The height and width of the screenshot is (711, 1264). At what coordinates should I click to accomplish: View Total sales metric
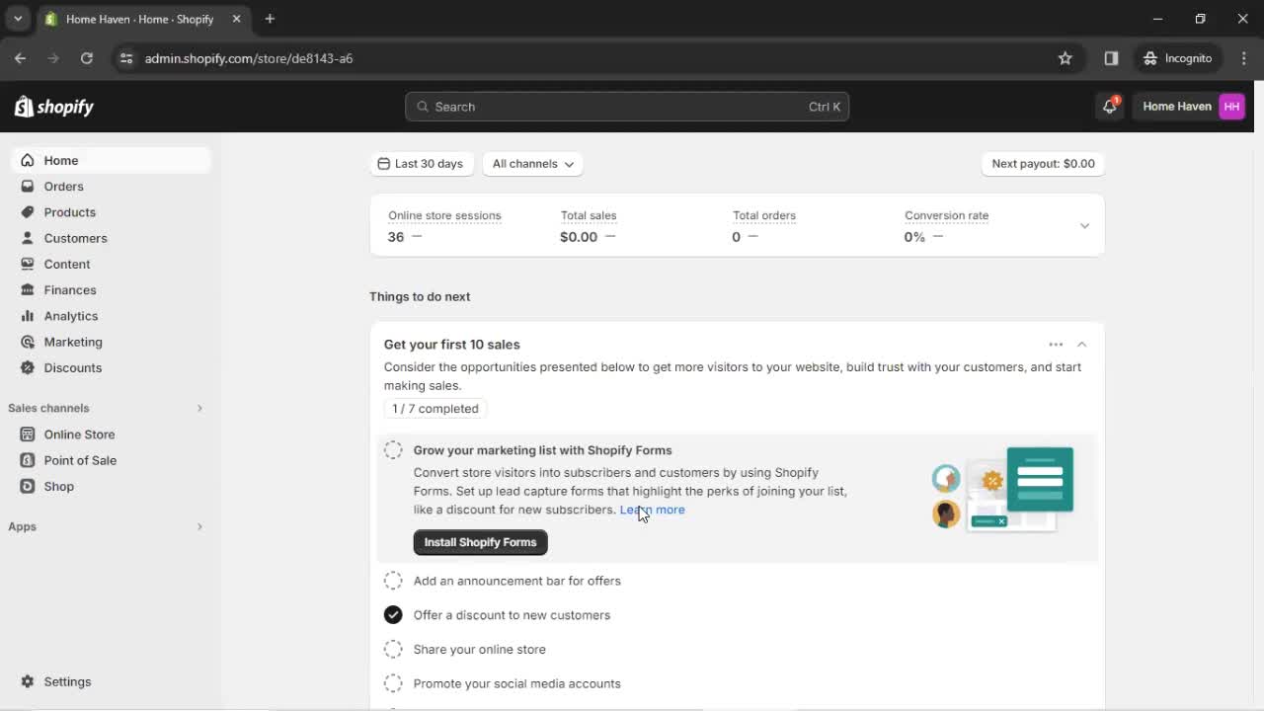coord(589,226)
